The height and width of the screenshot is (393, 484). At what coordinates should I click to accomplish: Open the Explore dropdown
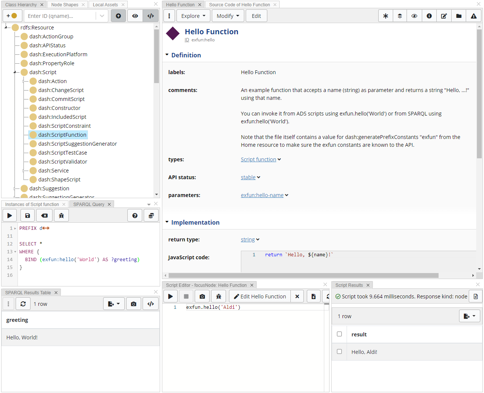193,16
